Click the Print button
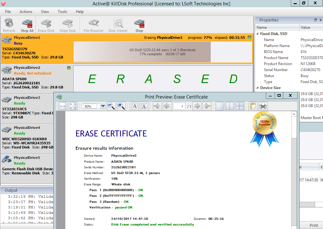Viewport: 323px width, 229px height. (x=313, y=225)
